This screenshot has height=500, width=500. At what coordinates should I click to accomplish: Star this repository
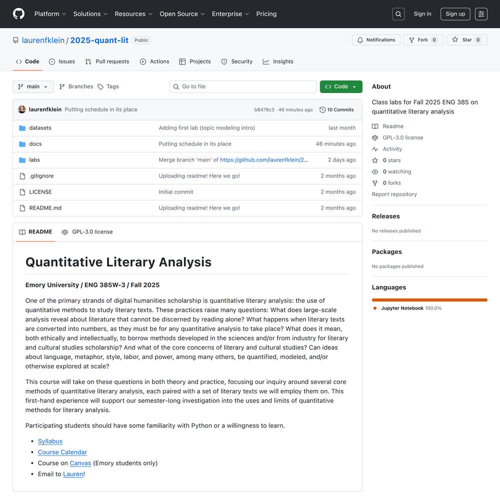(466, 40)
